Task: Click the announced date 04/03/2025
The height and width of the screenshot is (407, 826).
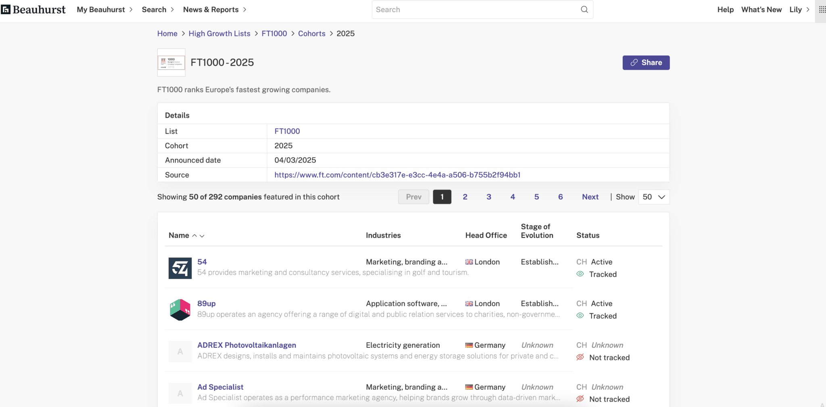Action: coord(295,160)
